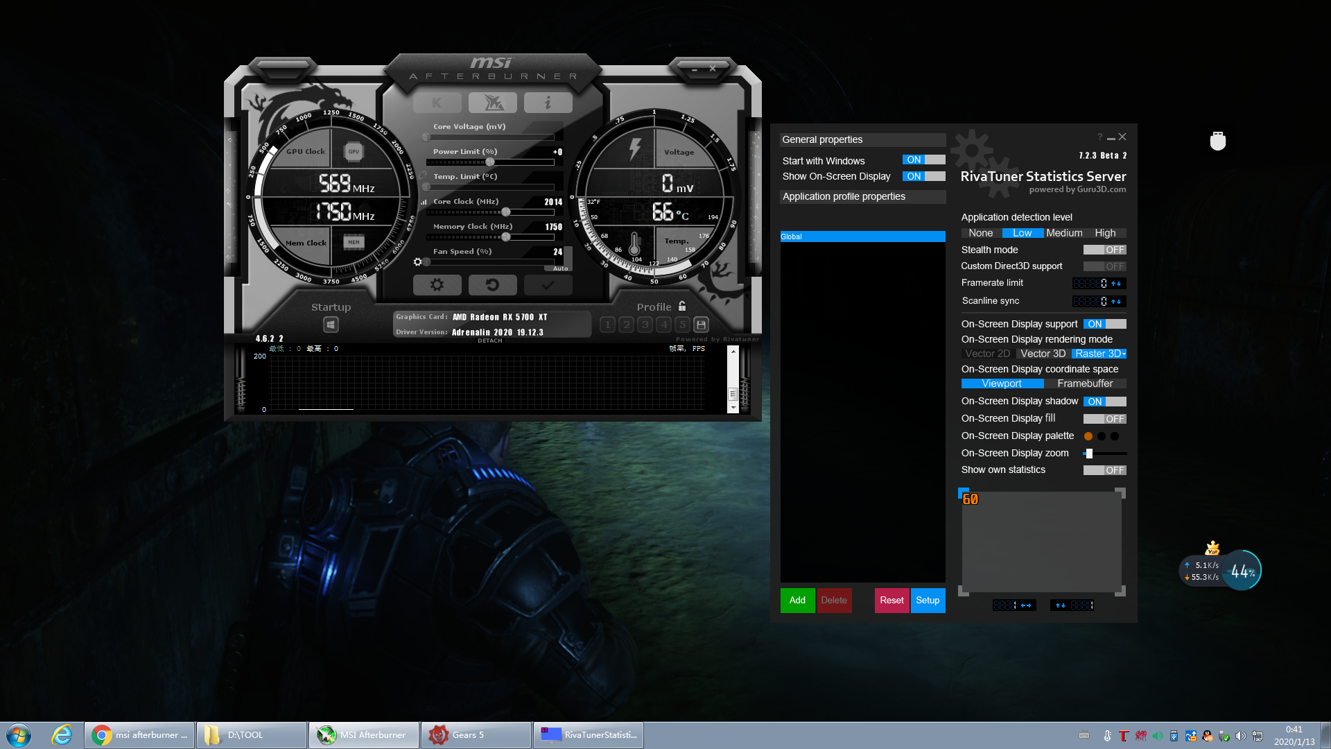Click the Framerate limit up/down arrows

tap(1117, 283)
